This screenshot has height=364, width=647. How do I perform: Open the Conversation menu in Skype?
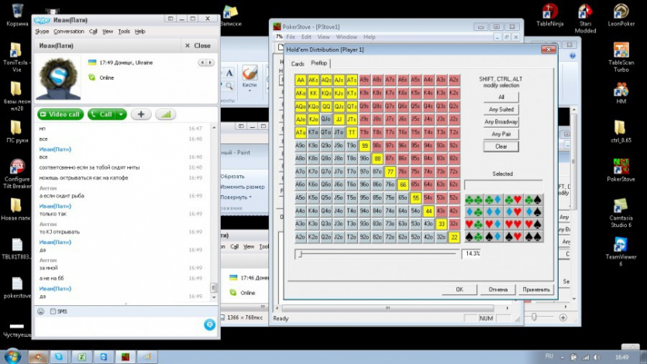(68, 31)
